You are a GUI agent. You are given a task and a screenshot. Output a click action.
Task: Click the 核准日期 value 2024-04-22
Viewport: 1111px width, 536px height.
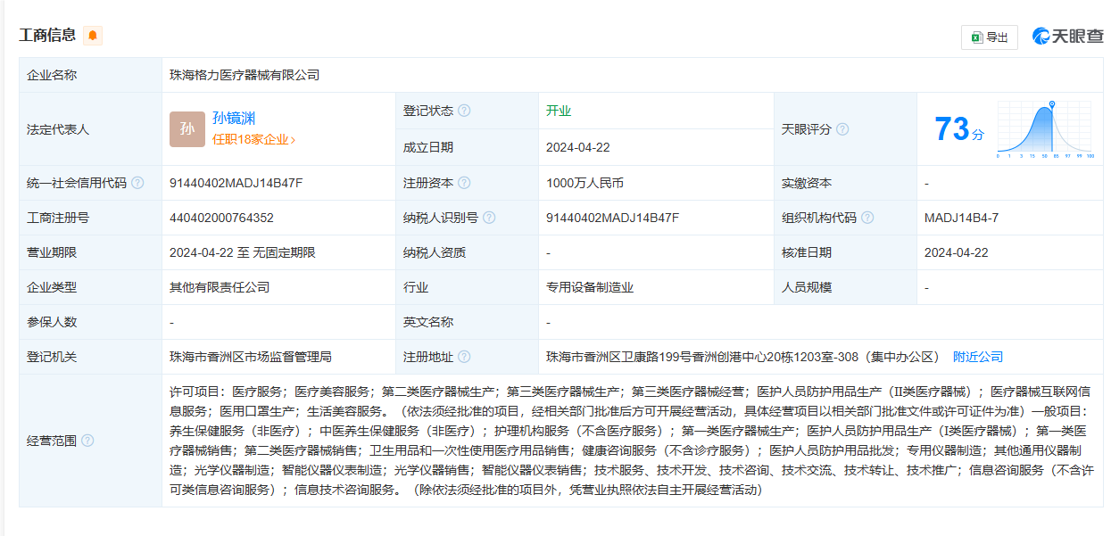[957, 252]
